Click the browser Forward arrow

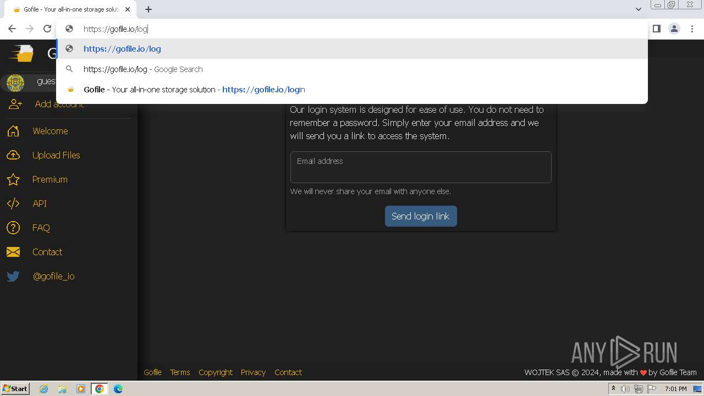[x=30, y=29]
